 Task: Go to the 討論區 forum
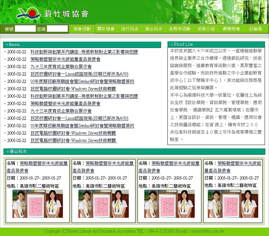click(256, 29)
